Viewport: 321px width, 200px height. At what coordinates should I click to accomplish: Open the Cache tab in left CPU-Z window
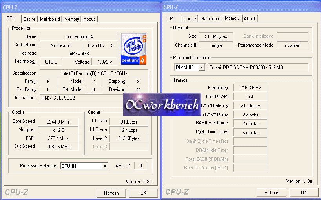29,19
